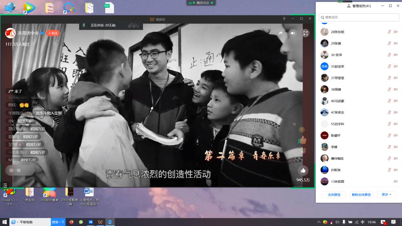Toggle microphone for member 28张东妮
The height and width of the screenshot is (226, 402).
(x=389, y=32)
